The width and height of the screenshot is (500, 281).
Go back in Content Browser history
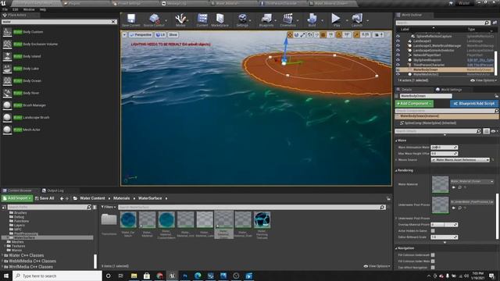(62, 198)
